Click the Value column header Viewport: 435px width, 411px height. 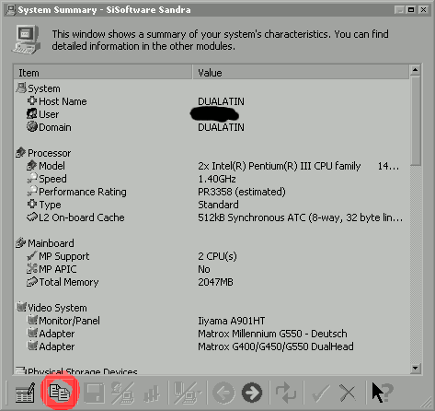[301, 73]
